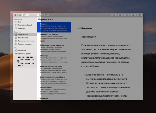Select Последние 7 дней filter
The width and height of the screenshot is (156, 113).
25,25
